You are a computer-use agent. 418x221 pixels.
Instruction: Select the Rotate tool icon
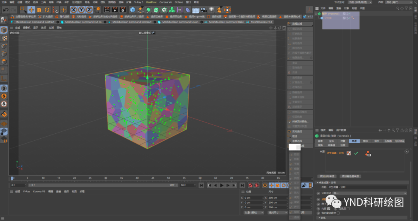tap(47, 10)
